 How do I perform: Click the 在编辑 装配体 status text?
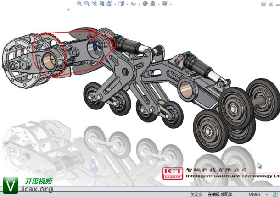[x=220, y=194]
